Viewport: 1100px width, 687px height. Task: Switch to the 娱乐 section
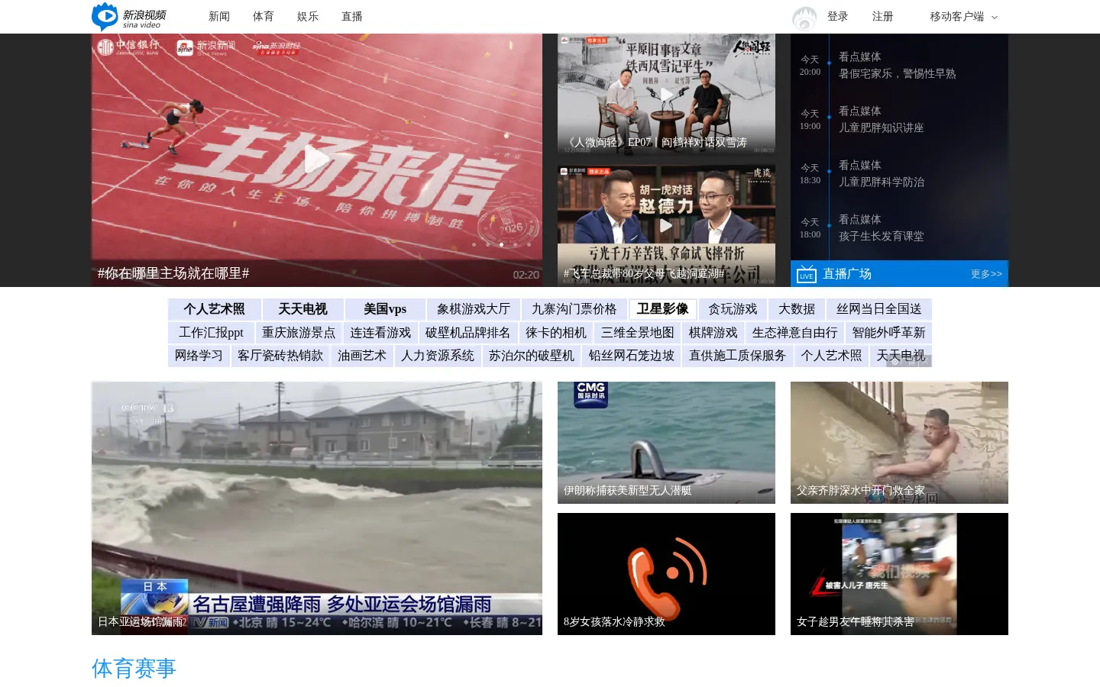[x=308, y=17]
